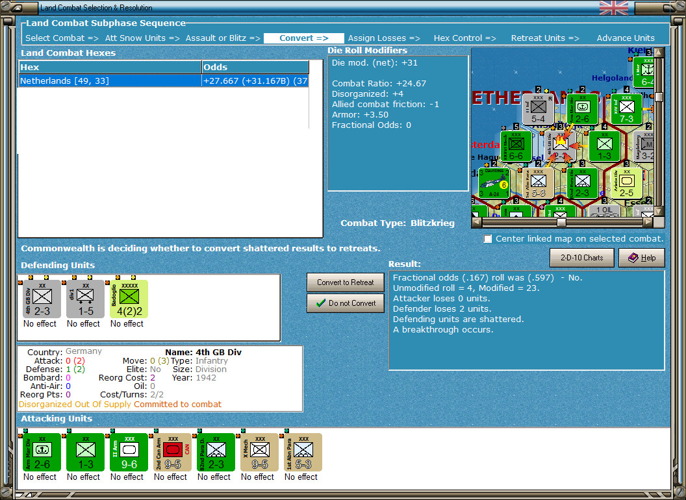Click the 'Disorganized: +4' modifier line
Image resolution: width=686 pixels, height=500 pixels.
(x=368, y=94)
